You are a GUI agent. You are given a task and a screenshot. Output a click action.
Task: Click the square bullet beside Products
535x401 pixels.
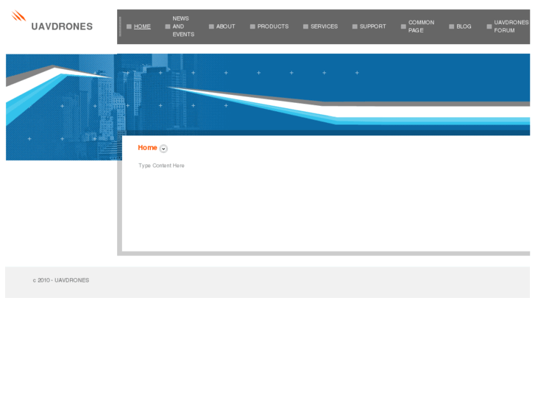[x=252, y=26]
